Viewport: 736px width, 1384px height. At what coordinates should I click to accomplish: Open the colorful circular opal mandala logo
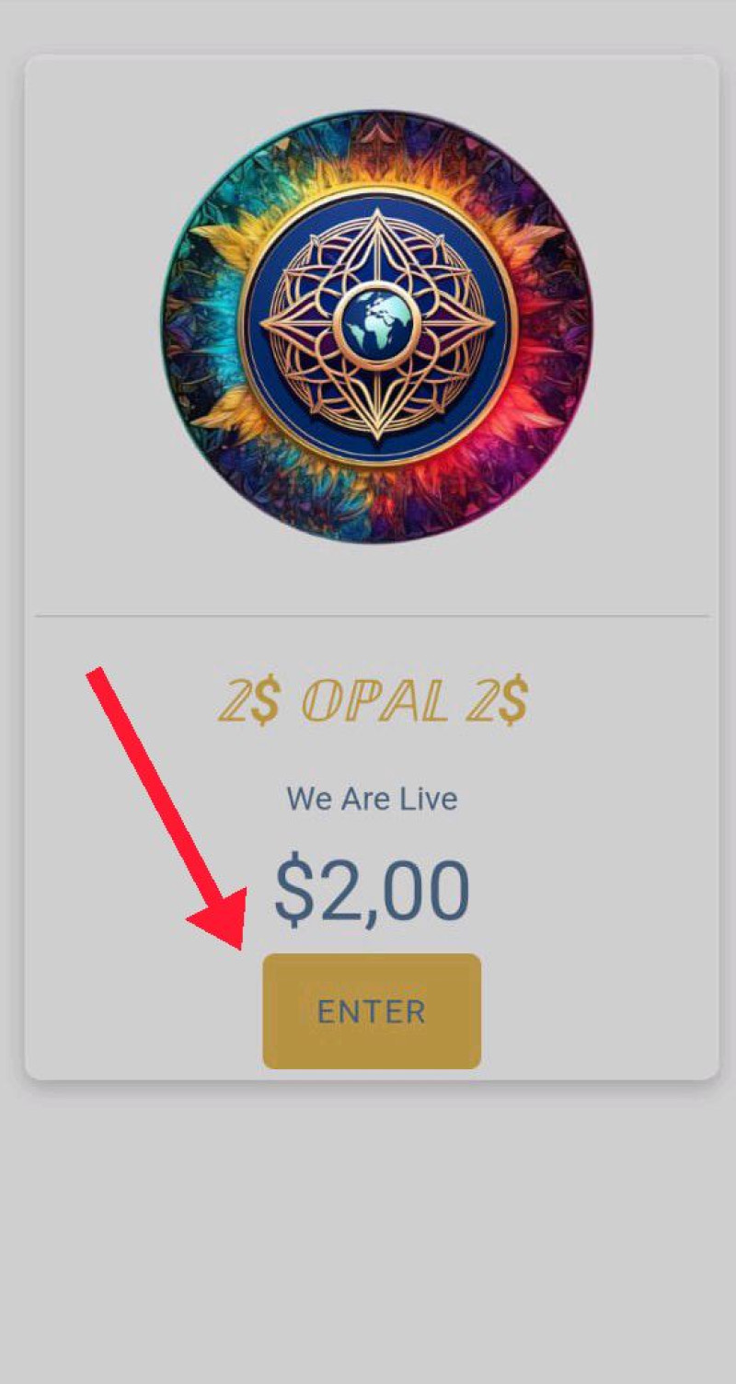pyautogui.click(x=377, y=327)
